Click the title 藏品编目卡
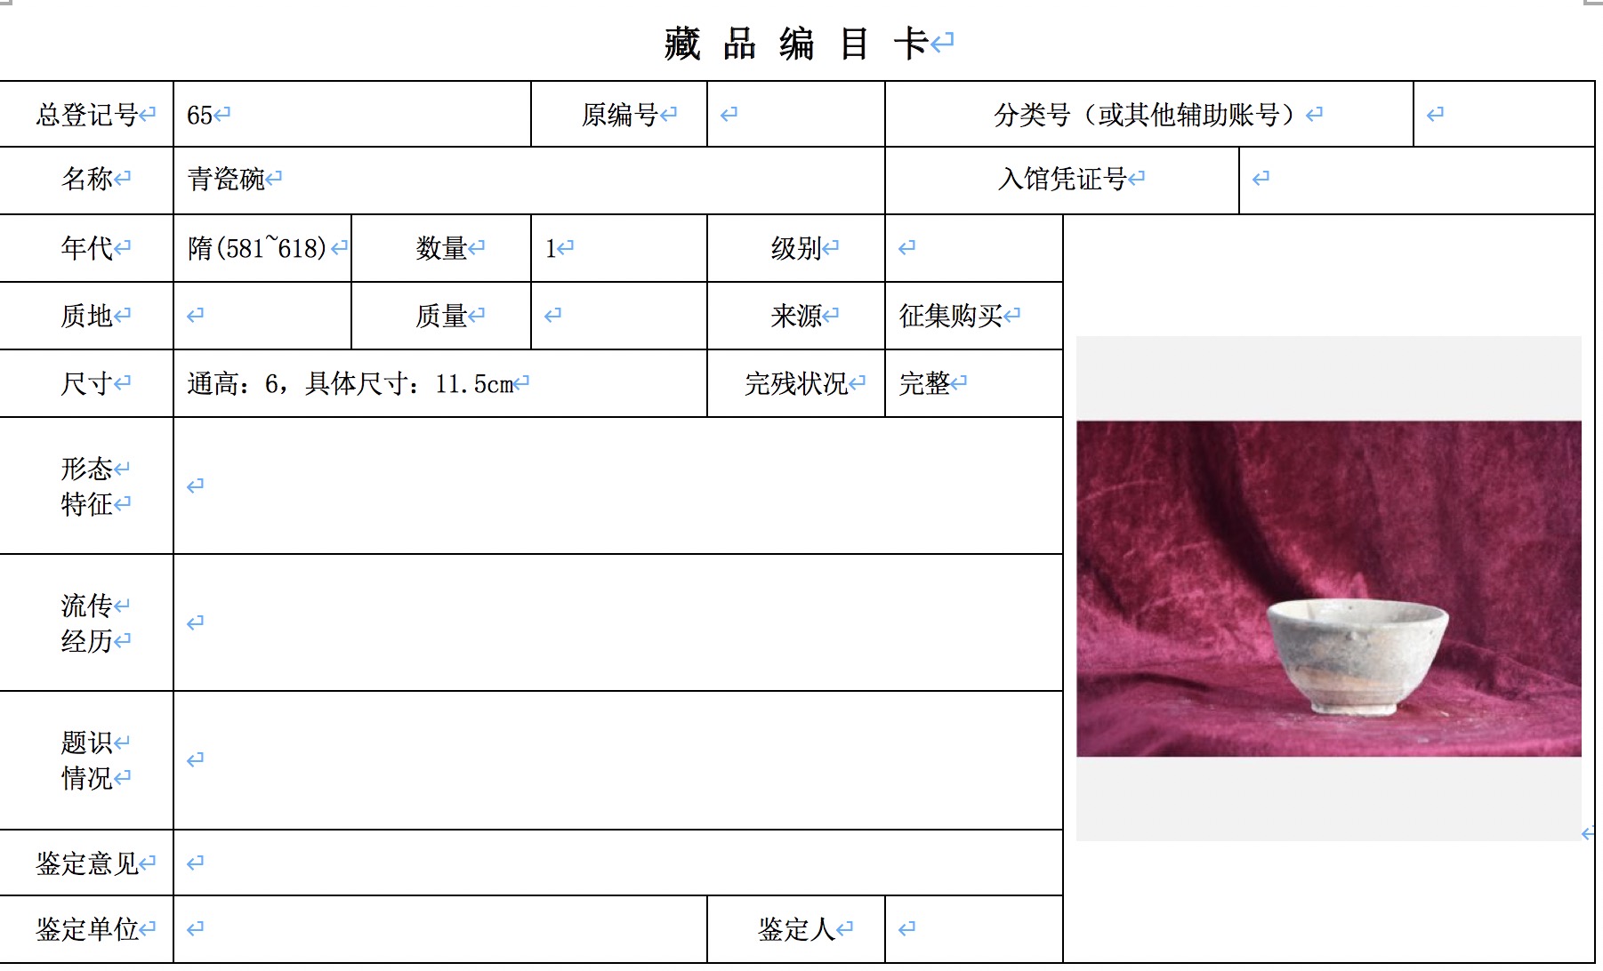 798,44
